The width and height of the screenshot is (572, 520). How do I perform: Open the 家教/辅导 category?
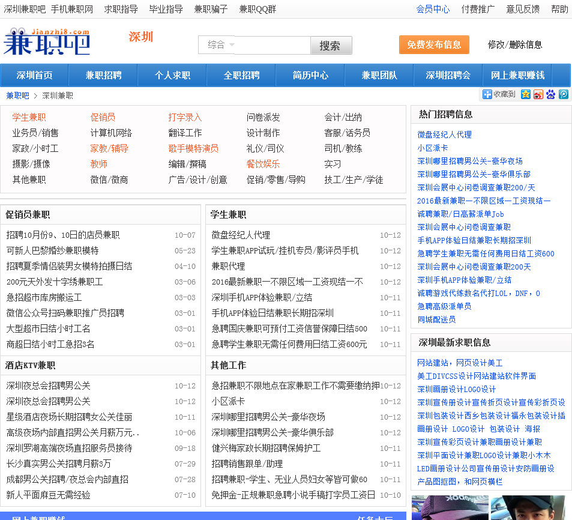coord(109,148)
